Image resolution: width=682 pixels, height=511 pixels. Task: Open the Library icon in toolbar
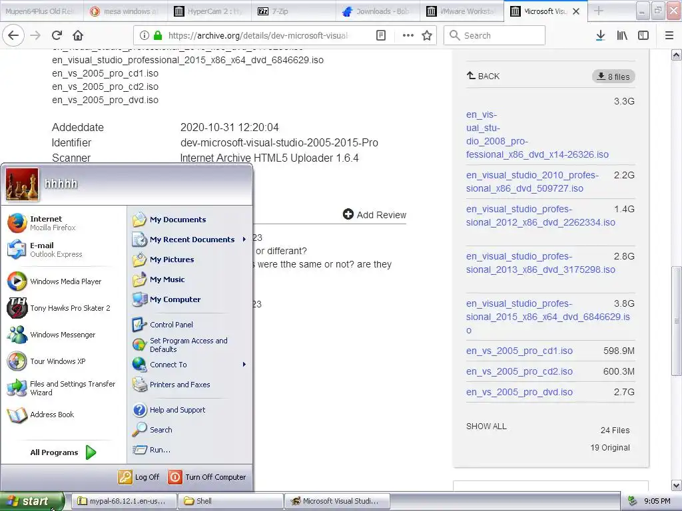tap(622, 36)
